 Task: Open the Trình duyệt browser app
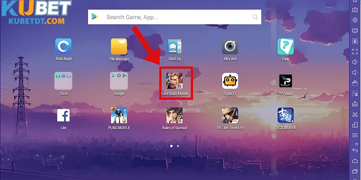pyautogui.click(x=63, y=47)
